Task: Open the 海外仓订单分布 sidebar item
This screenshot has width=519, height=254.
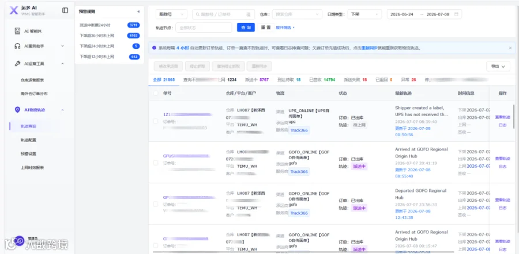Action: tap(34, 94)
